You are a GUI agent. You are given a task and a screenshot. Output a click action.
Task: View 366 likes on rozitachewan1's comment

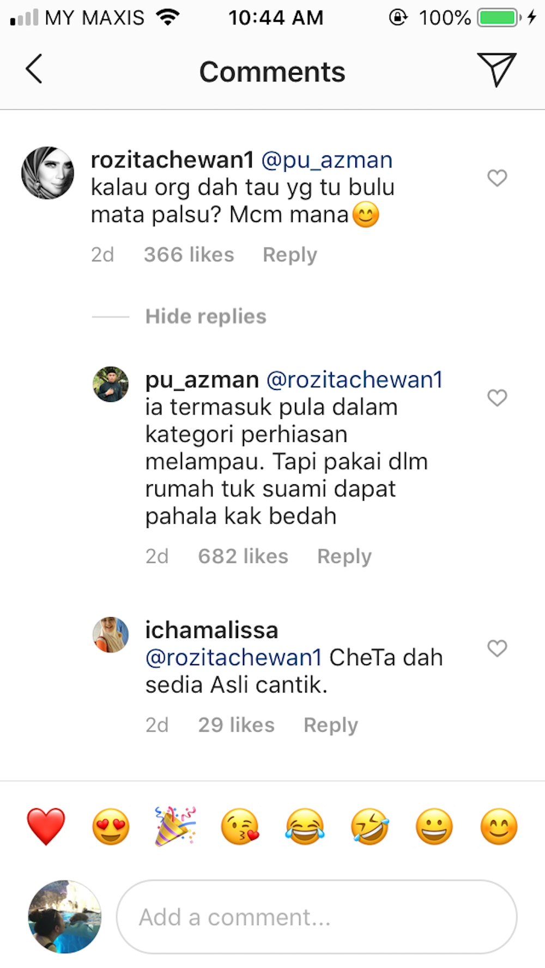pos(189,254)
